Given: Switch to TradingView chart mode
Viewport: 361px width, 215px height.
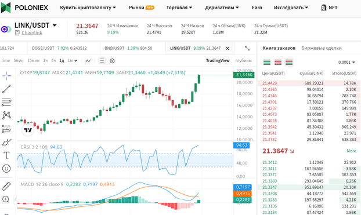Looking at the screenshot, I should coord(218,61).
